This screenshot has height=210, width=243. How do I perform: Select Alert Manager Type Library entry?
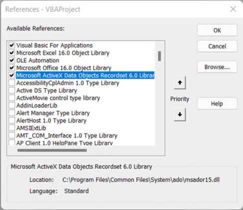[53, 113]
